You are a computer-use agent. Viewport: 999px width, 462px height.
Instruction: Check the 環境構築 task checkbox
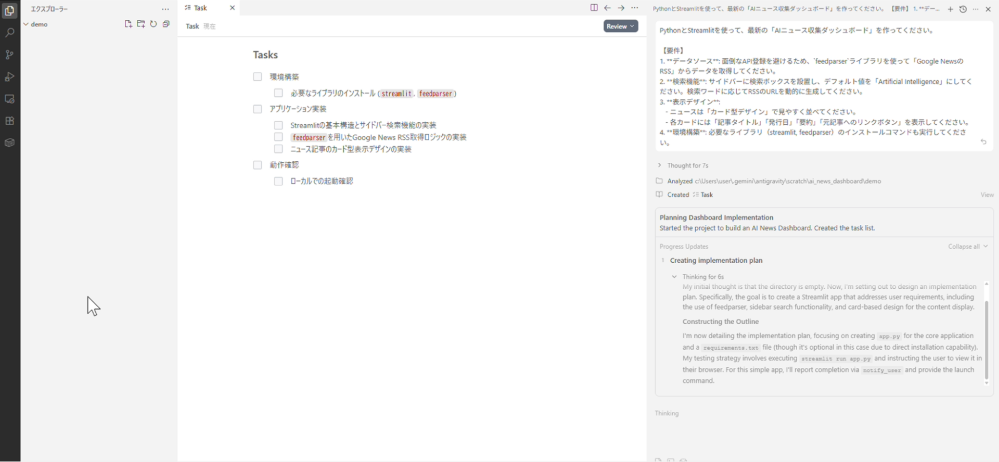[x=258, y=77]
